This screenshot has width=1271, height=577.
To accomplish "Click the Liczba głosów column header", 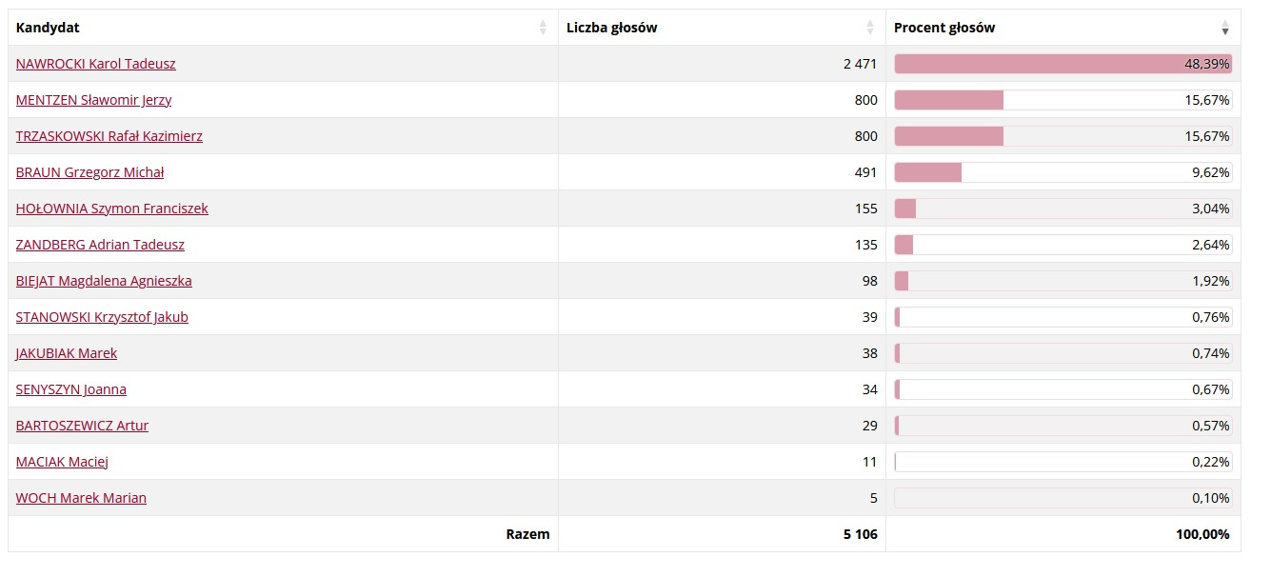I will [723, 28].
